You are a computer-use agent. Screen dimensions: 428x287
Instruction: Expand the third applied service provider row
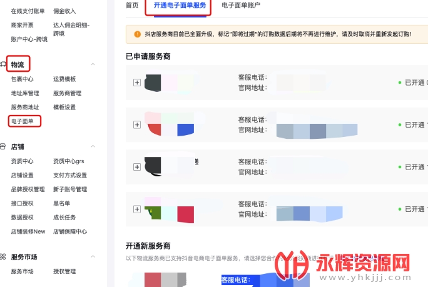pyautogui.click(x=137, y=167)
